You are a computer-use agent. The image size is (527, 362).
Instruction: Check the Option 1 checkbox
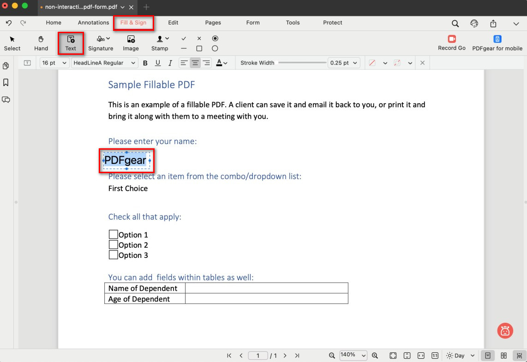[113, 234]
